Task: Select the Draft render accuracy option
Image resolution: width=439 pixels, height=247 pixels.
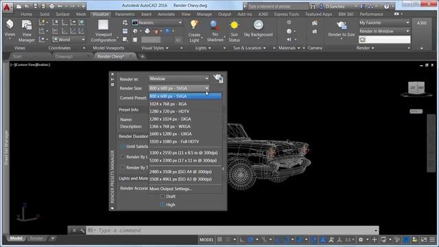Action: (162, 196)
